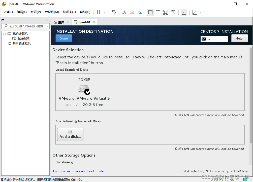The width and height of the screenshot is (253, 182).
Task: Toggle the thumbnail bar view
Action: 158,12
